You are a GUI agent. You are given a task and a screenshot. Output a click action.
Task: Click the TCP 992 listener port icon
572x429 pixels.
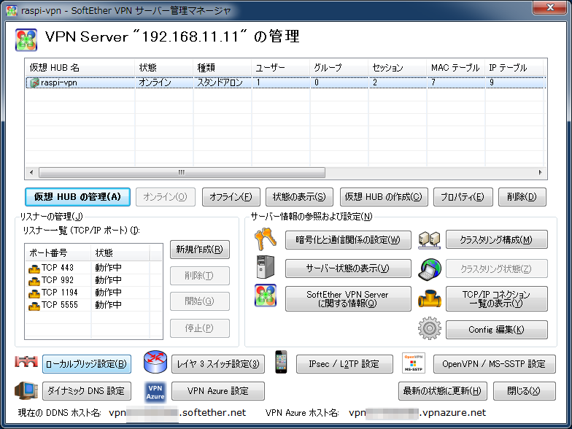coord(34,282)
